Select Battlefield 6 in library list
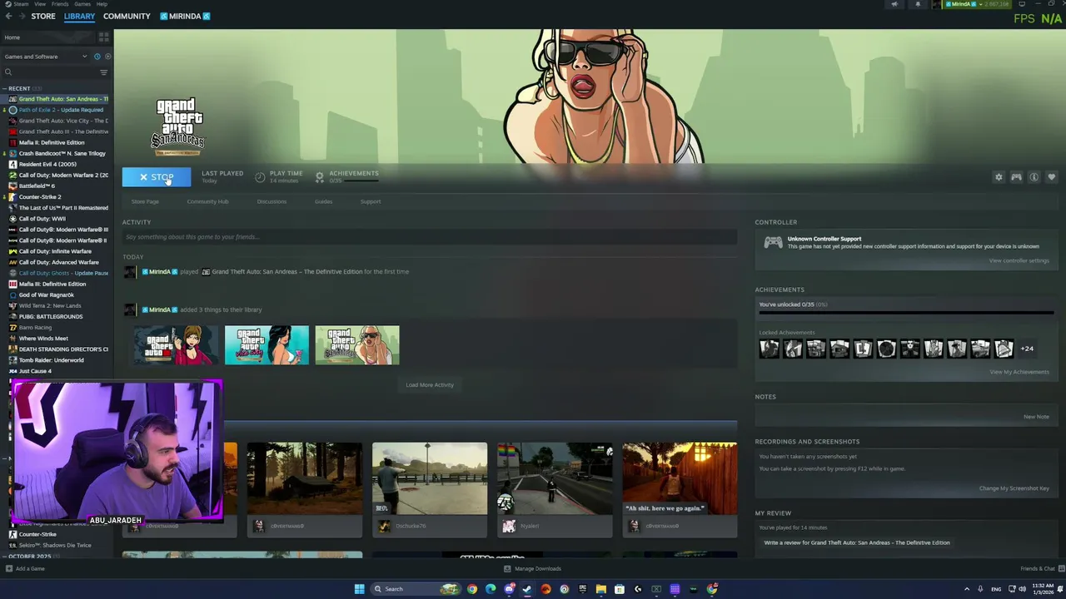The width and height of the screenshot is (1066, 599). [x=37, y=186]
